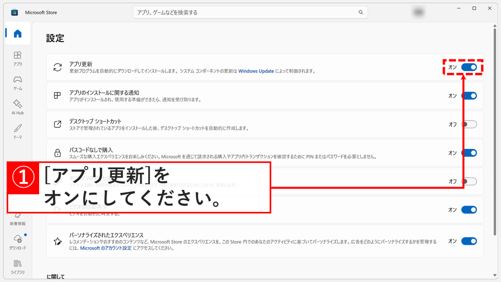This screenshot has height=282, width=501.
Task: Click the デスクトップ ショートカット icon
Action: [58, 124]
